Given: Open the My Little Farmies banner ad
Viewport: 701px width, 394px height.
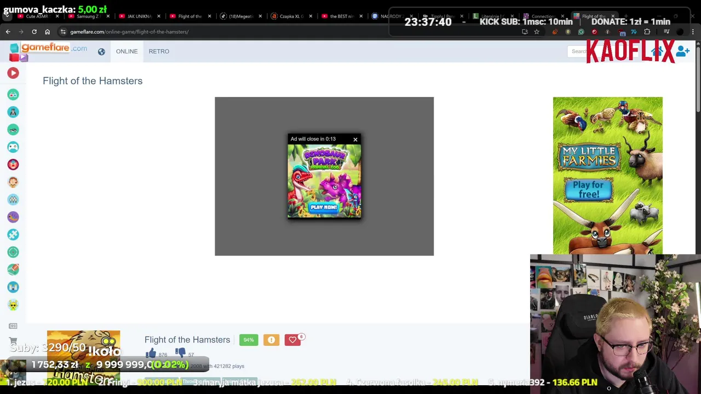Looking at the screenshot, I should click(x=607, y=176).
